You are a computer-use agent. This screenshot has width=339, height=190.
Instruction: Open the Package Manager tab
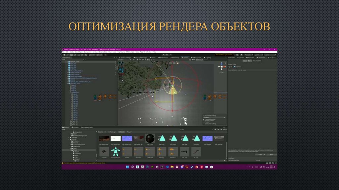pyautogui.click(x=141, y=58)
